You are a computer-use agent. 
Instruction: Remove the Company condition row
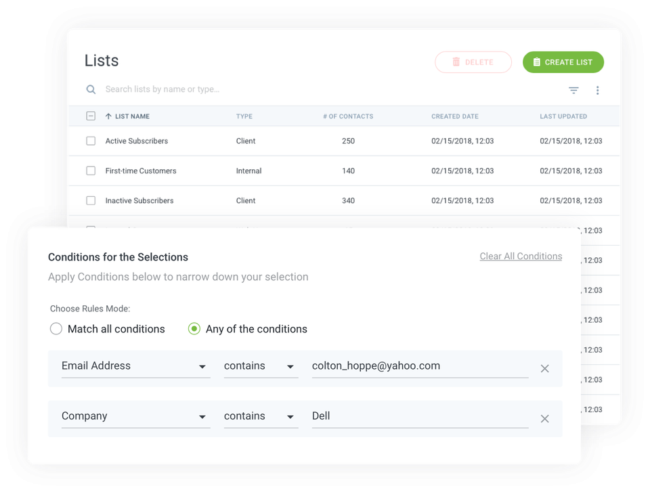544,419
